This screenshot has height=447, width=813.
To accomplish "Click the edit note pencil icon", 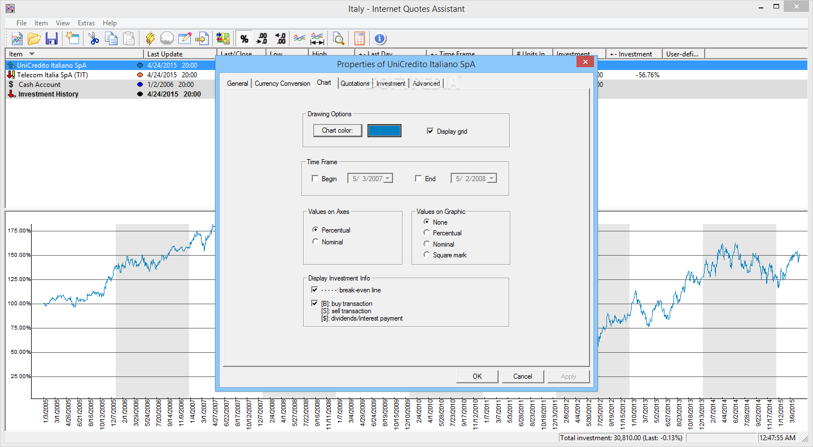I will click(185, 38).
